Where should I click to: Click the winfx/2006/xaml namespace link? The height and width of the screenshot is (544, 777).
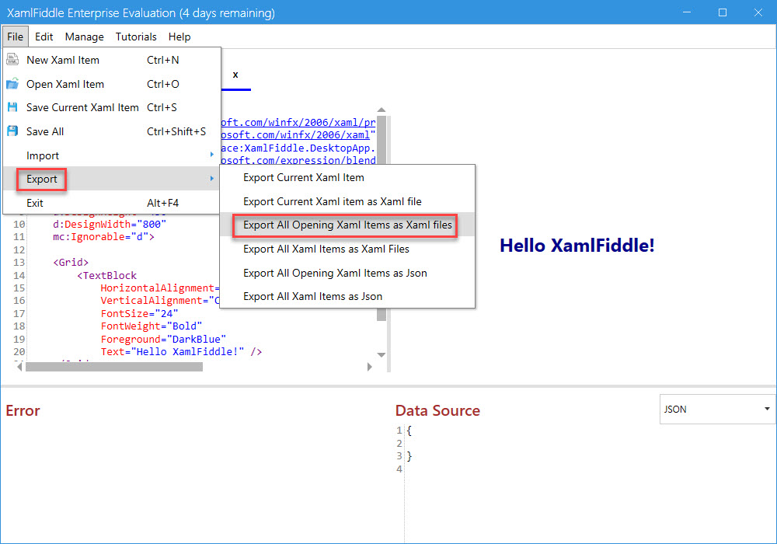click(296, 134)
